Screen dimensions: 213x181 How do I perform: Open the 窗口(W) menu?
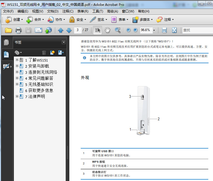coord(128,11)
